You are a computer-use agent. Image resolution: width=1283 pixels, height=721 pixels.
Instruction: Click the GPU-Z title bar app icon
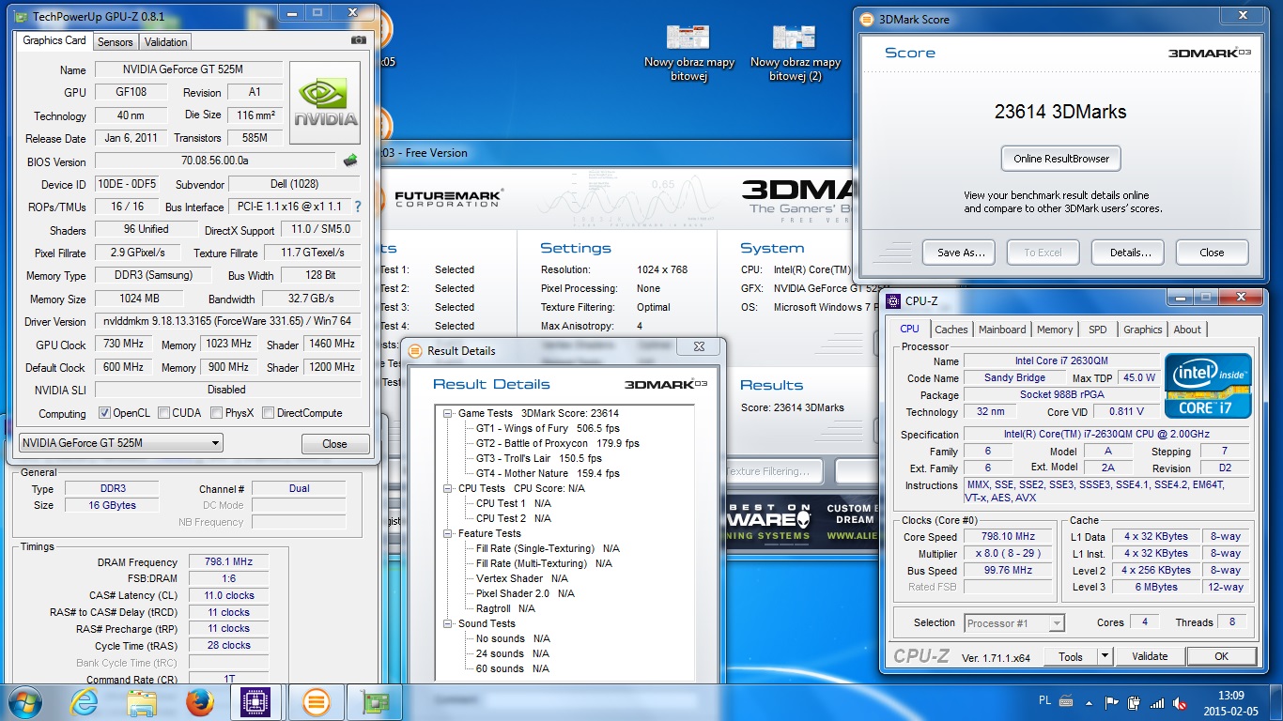tap(22, 17)
